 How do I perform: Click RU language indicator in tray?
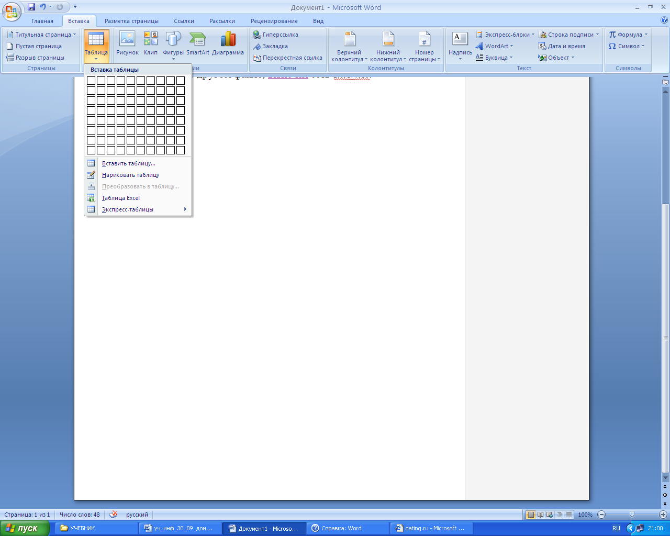pos(616,528)
